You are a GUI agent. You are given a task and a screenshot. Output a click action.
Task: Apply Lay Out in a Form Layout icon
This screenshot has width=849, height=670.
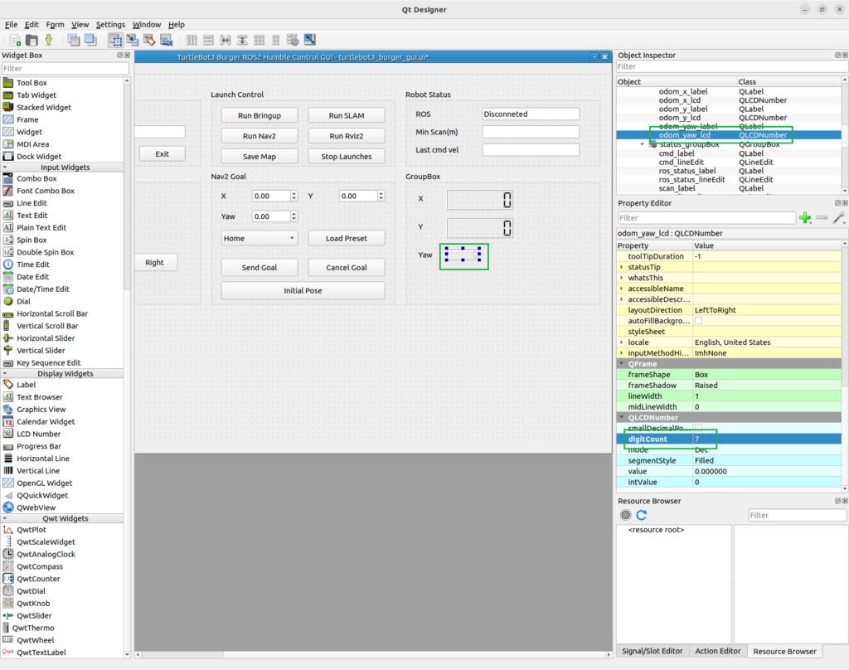(276, 40)
